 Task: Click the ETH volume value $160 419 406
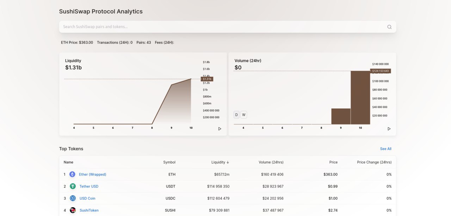click(272, 174)
